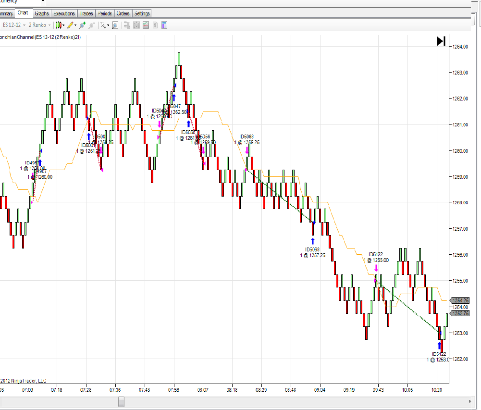481x410 pixels.
Task: Open the indicators chart icon
Action: (x=146, y=25)
